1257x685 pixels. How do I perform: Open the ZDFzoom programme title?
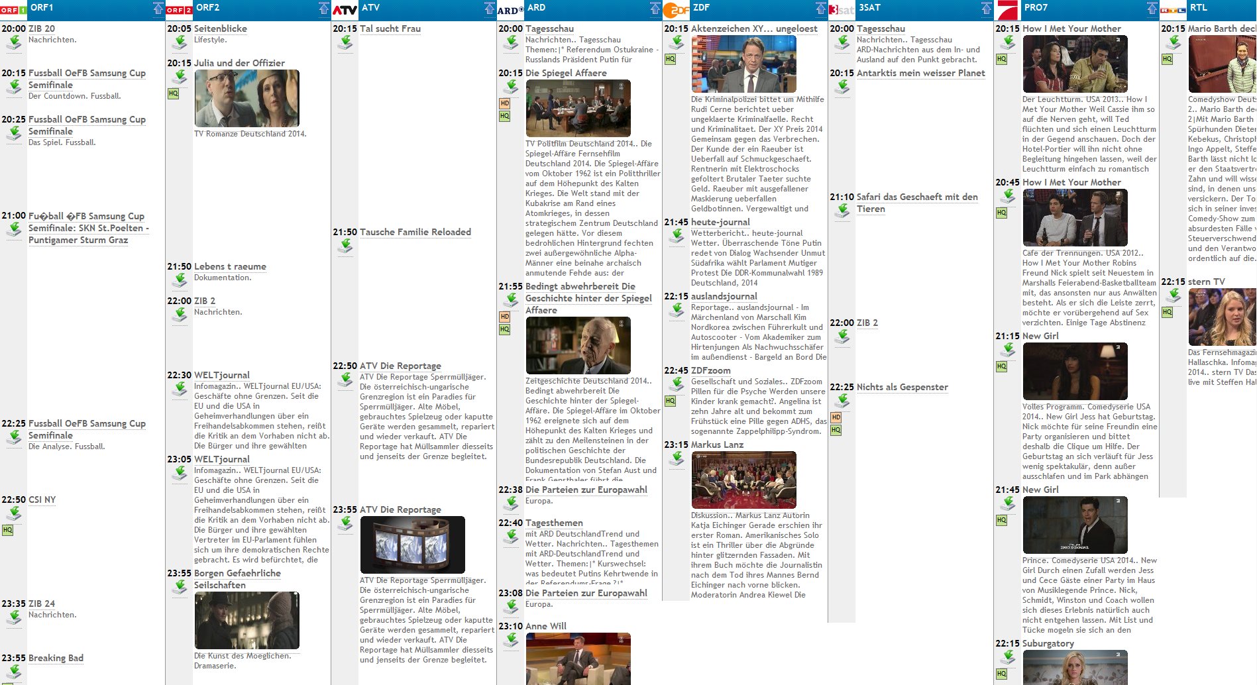[710, 370]
